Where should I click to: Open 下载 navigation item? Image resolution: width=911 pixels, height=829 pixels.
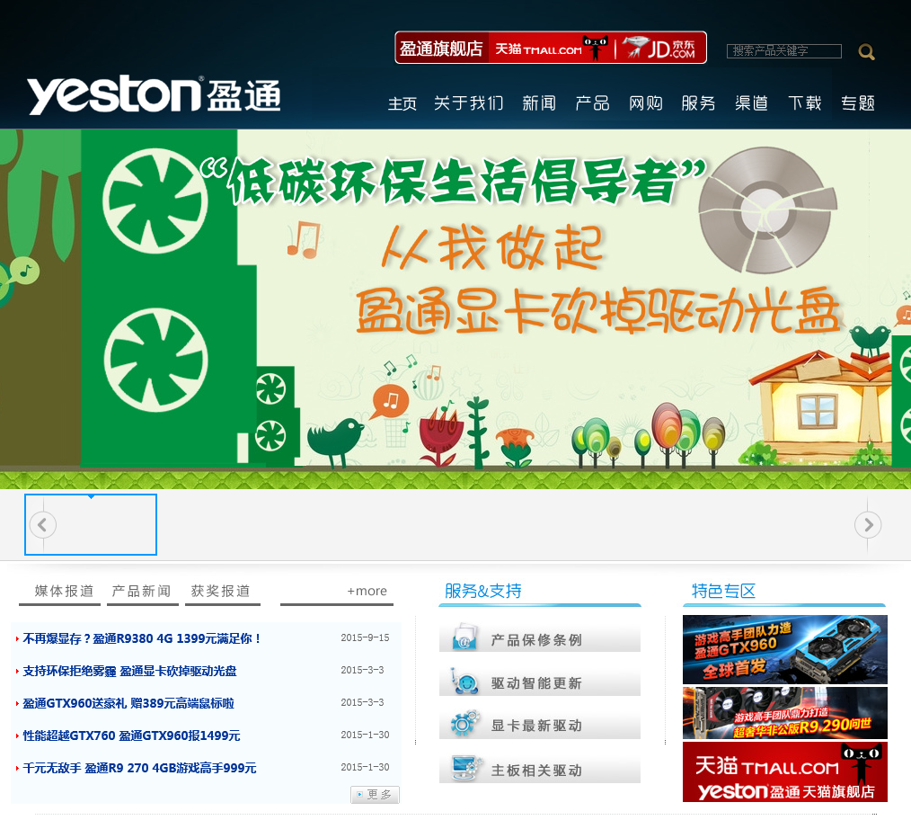point(805,103)
